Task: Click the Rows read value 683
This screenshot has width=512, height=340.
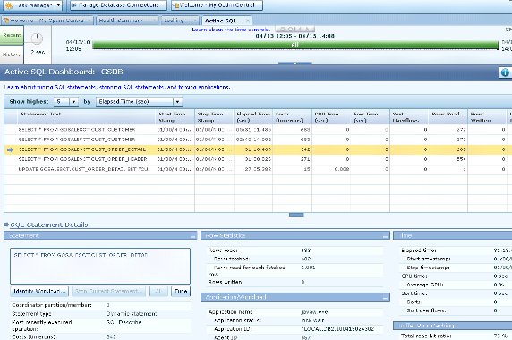Action: 306,251
